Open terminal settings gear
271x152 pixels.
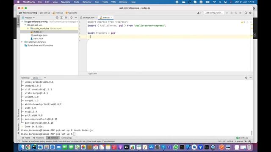(246, 78)
